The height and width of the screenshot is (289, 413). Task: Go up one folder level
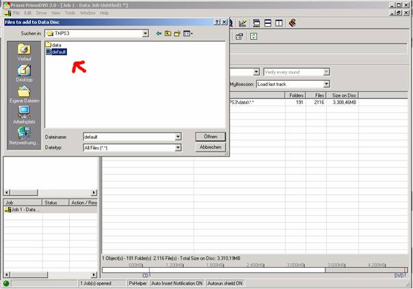click(x=168, y=33)
